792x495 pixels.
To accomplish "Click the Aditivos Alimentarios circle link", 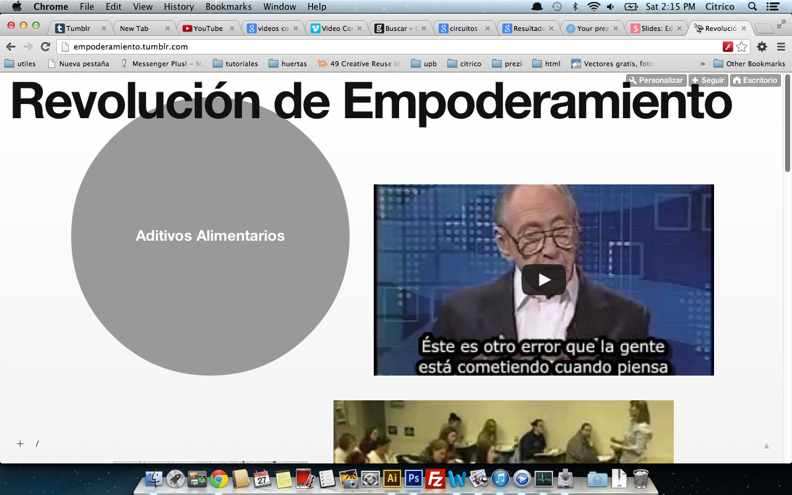I will coord(210,236).
